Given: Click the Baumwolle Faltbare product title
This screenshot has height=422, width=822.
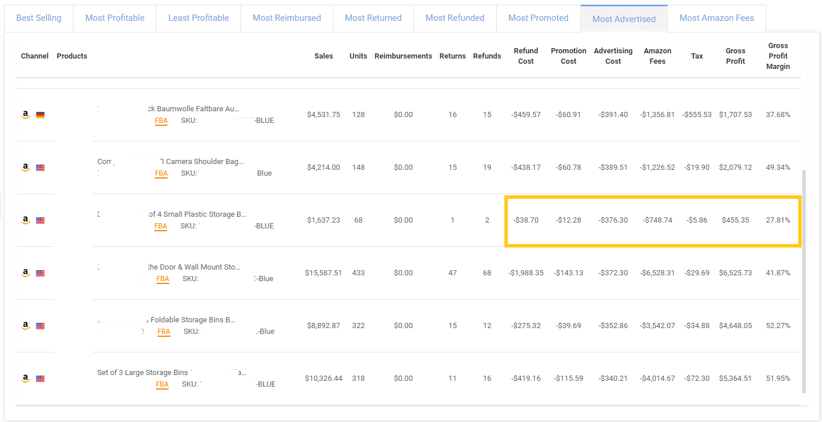Looking at the screenshot, I should click(192, 109).
